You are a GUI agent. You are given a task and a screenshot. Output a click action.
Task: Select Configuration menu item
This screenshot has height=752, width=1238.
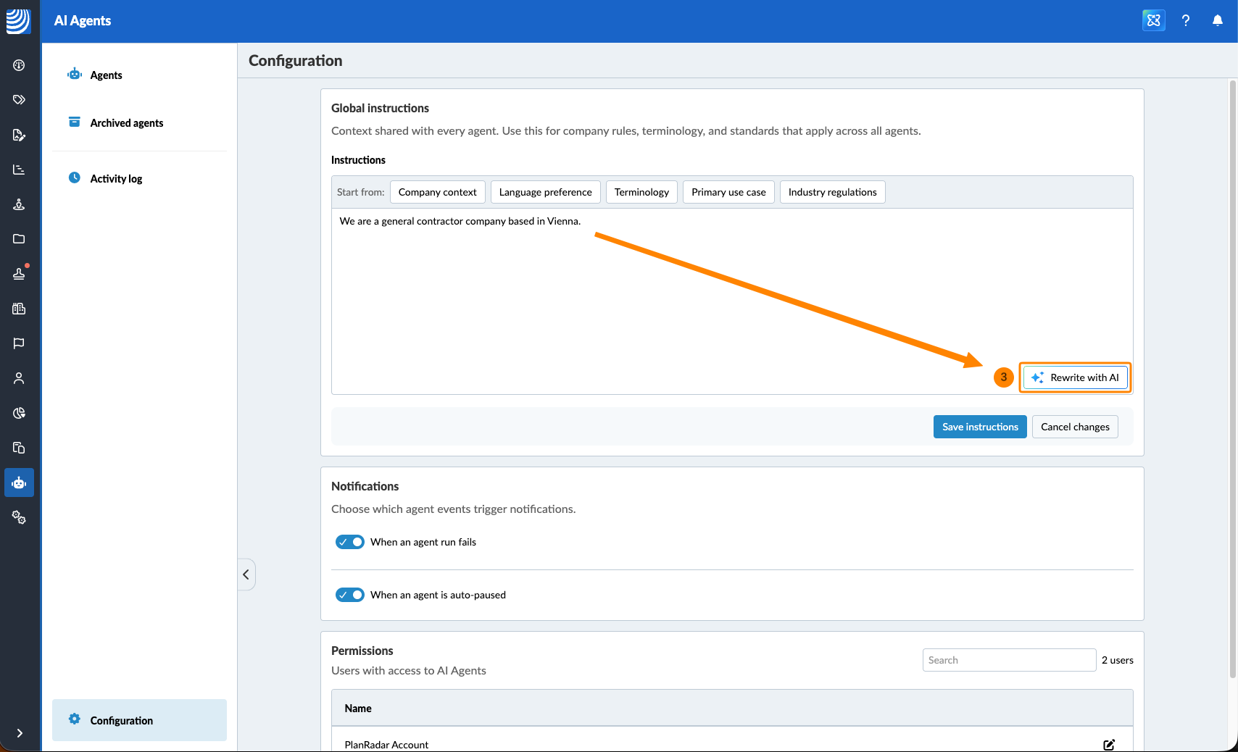pos(139,720)
